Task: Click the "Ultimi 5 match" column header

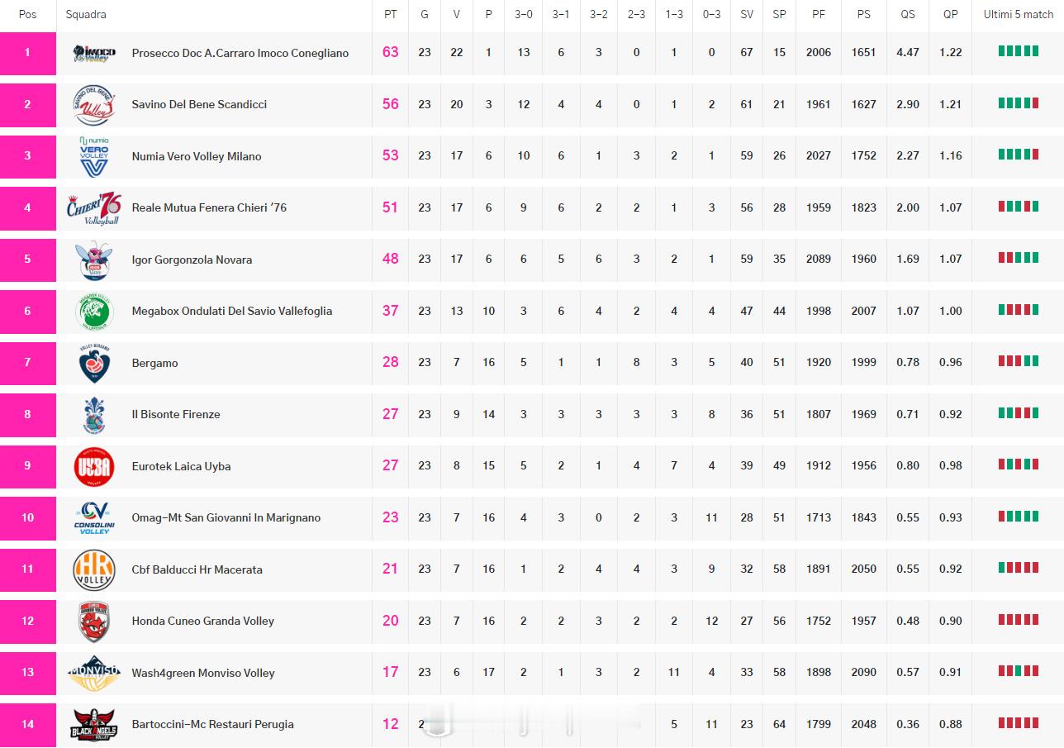Action: coord(1019,14)
